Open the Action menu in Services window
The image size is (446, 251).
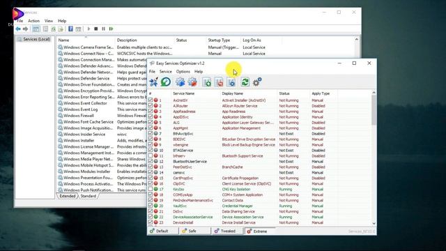pos(33,21)
